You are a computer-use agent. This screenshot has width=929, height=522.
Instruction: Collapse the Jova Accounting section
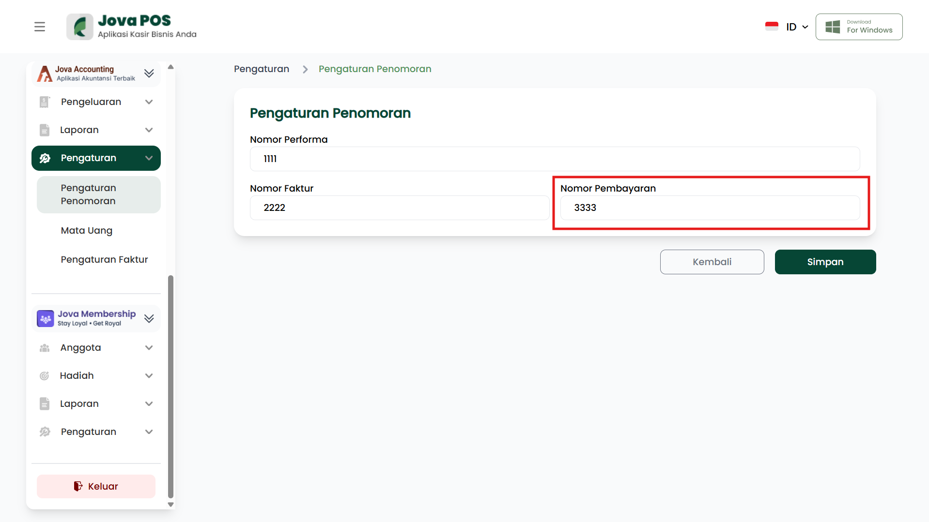click(149, 74)
